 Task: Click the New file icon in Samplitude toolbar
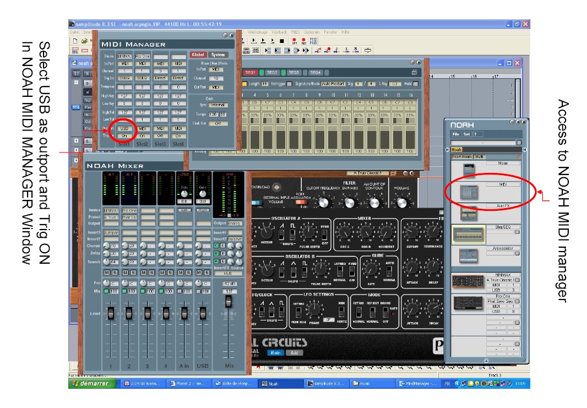click(x=75, y=41)
